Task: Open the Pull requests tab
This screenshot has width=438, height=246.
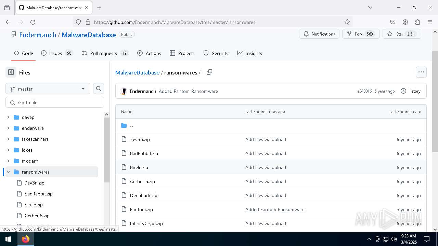Action: pyautogui.click(x=105, y=53)
